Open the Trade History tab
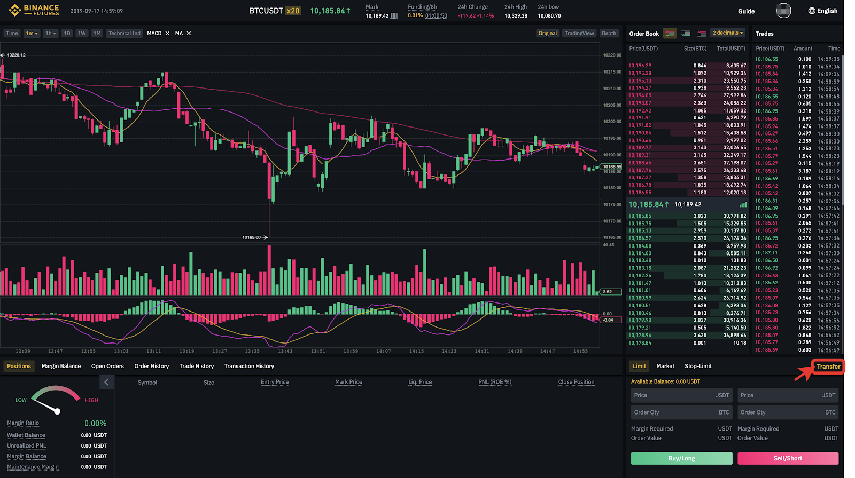The width and height of the screenshot is (855, 478). 197,366
